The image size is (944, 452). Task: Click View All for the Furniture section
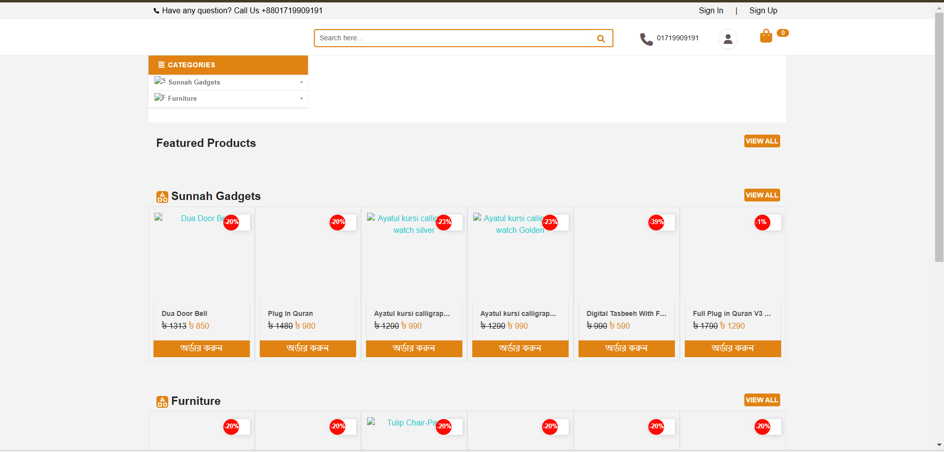(x=761, y=400)
